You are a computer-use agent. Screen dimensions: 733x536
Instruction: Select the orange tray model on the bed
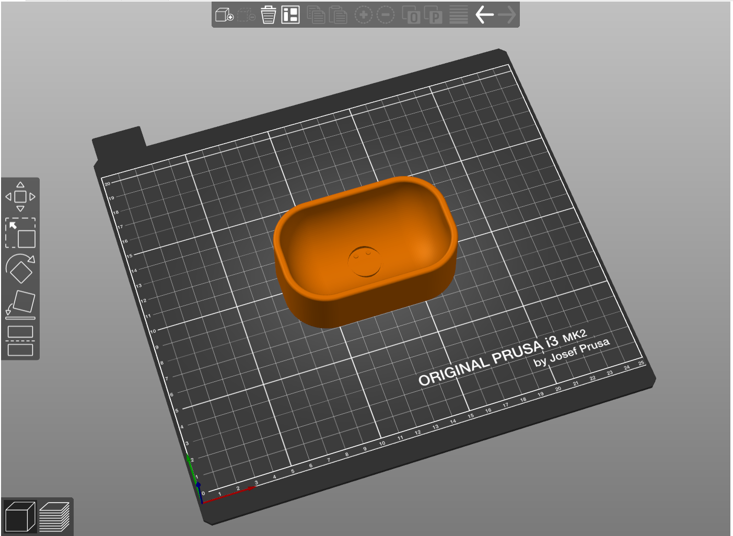click(x=365, y=252)
